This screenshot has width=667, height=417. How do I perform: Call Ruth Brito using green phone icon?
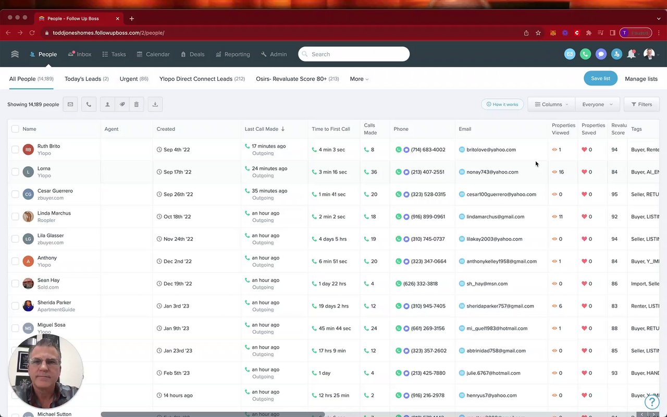click(x=399, y=150)
